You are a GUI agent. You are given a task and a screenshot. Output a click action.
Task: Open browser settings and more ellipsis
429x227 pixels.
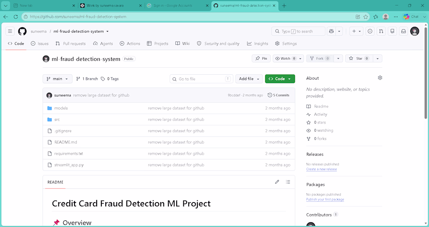[x=396, y=17]
